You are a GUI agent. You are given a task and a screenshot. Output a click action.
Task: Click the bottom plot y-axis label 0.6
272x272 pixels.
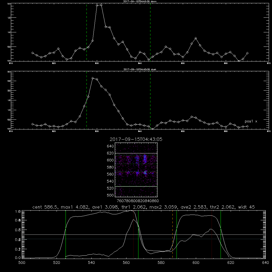(18, 230)
